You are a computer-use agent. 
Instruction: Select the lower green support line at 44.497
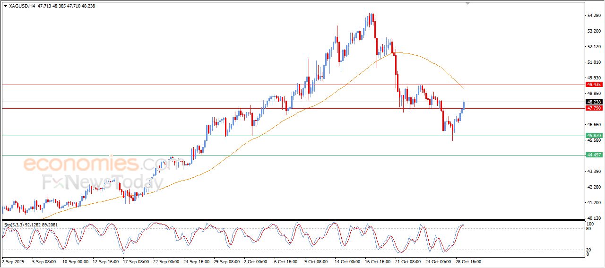[x=284, y=155]
